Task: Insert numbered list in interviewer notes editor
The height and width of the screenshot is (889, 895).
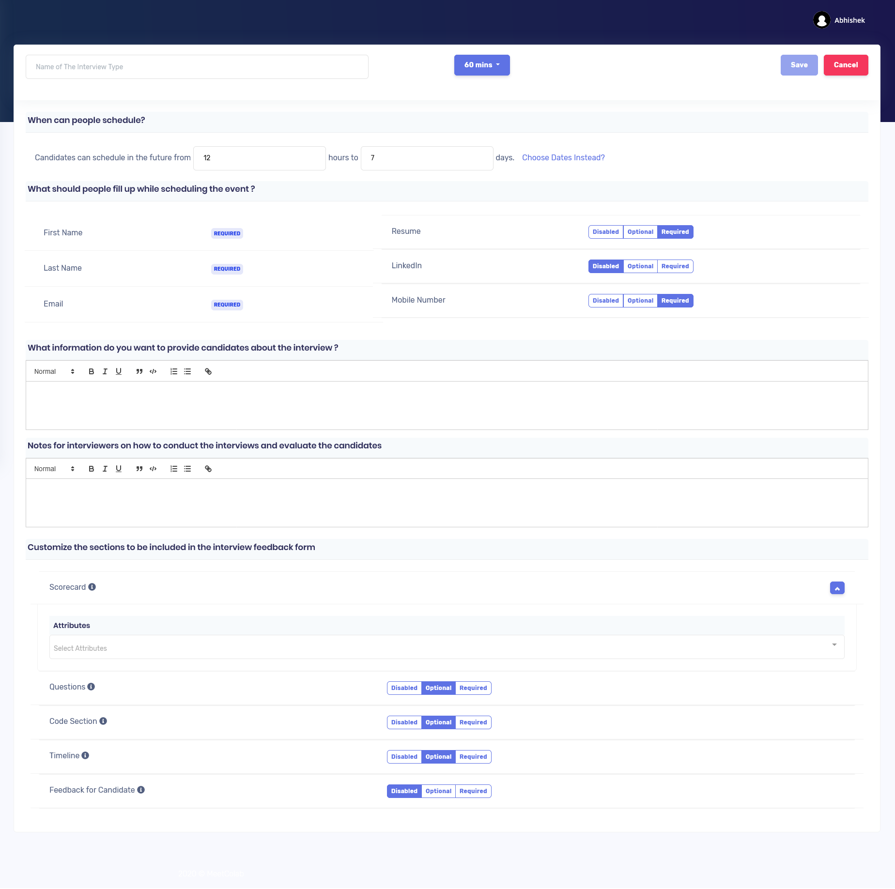Action: (174, 469)
